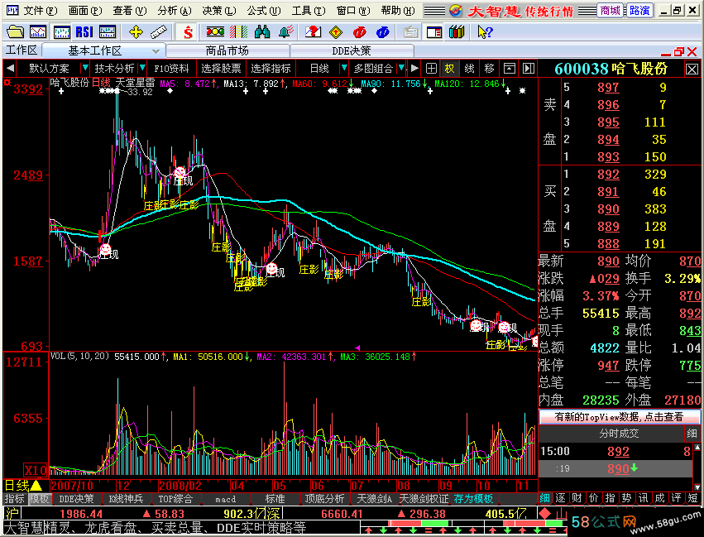Viewport: 704px width, 537px height.
Task: Click the blue indicator panel icon after RSI
Action: (108, 32)
